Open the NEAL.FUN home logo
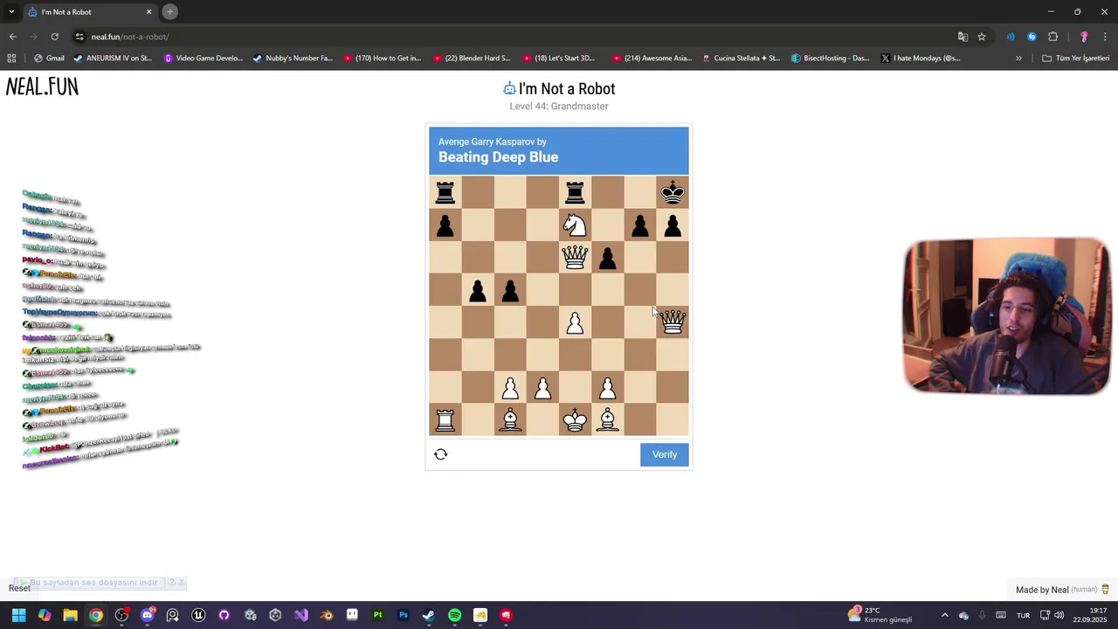Screen dimensions: 1118x629 point(42,86)
